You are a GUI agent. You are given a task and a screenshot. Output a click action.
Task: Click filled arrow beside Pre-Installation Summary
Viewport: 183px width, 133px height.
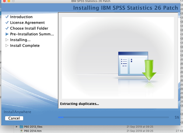pos(7,34)
